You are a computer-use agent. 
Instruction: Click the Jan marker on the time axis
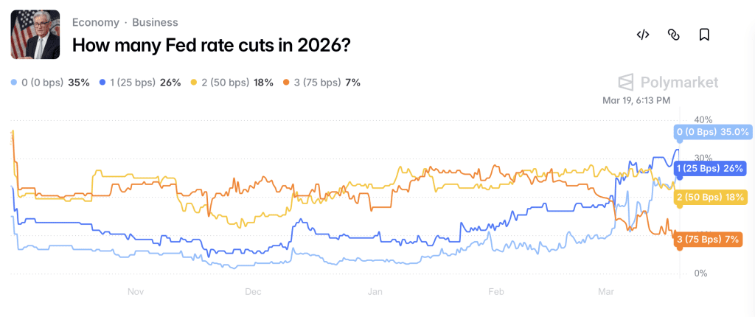pos(375,291)
